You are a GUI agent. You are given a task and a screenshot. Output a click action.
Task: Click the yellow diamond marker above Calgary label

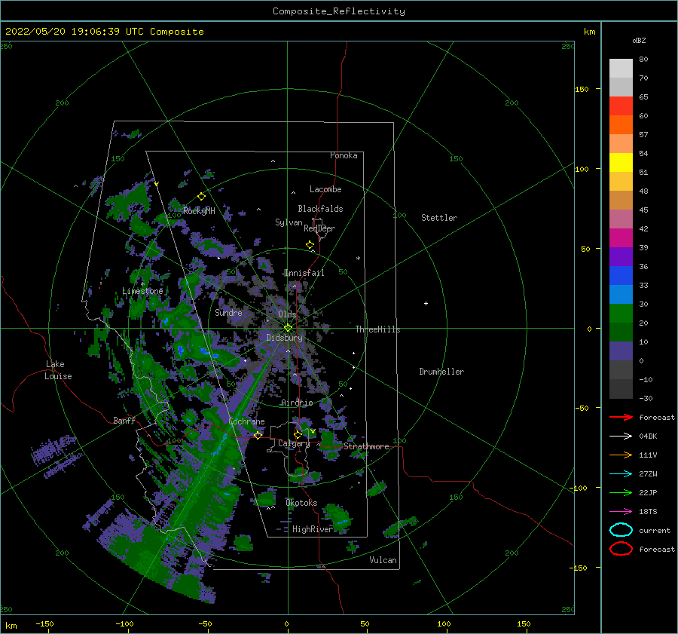click(298, 434)
